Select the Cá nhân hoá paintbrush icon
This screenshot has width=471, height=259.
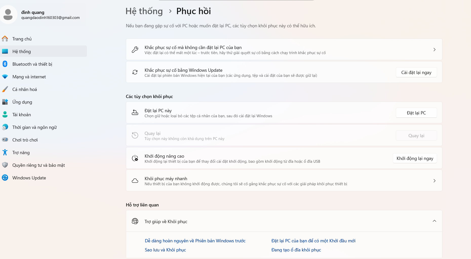[x=5, y=89]
